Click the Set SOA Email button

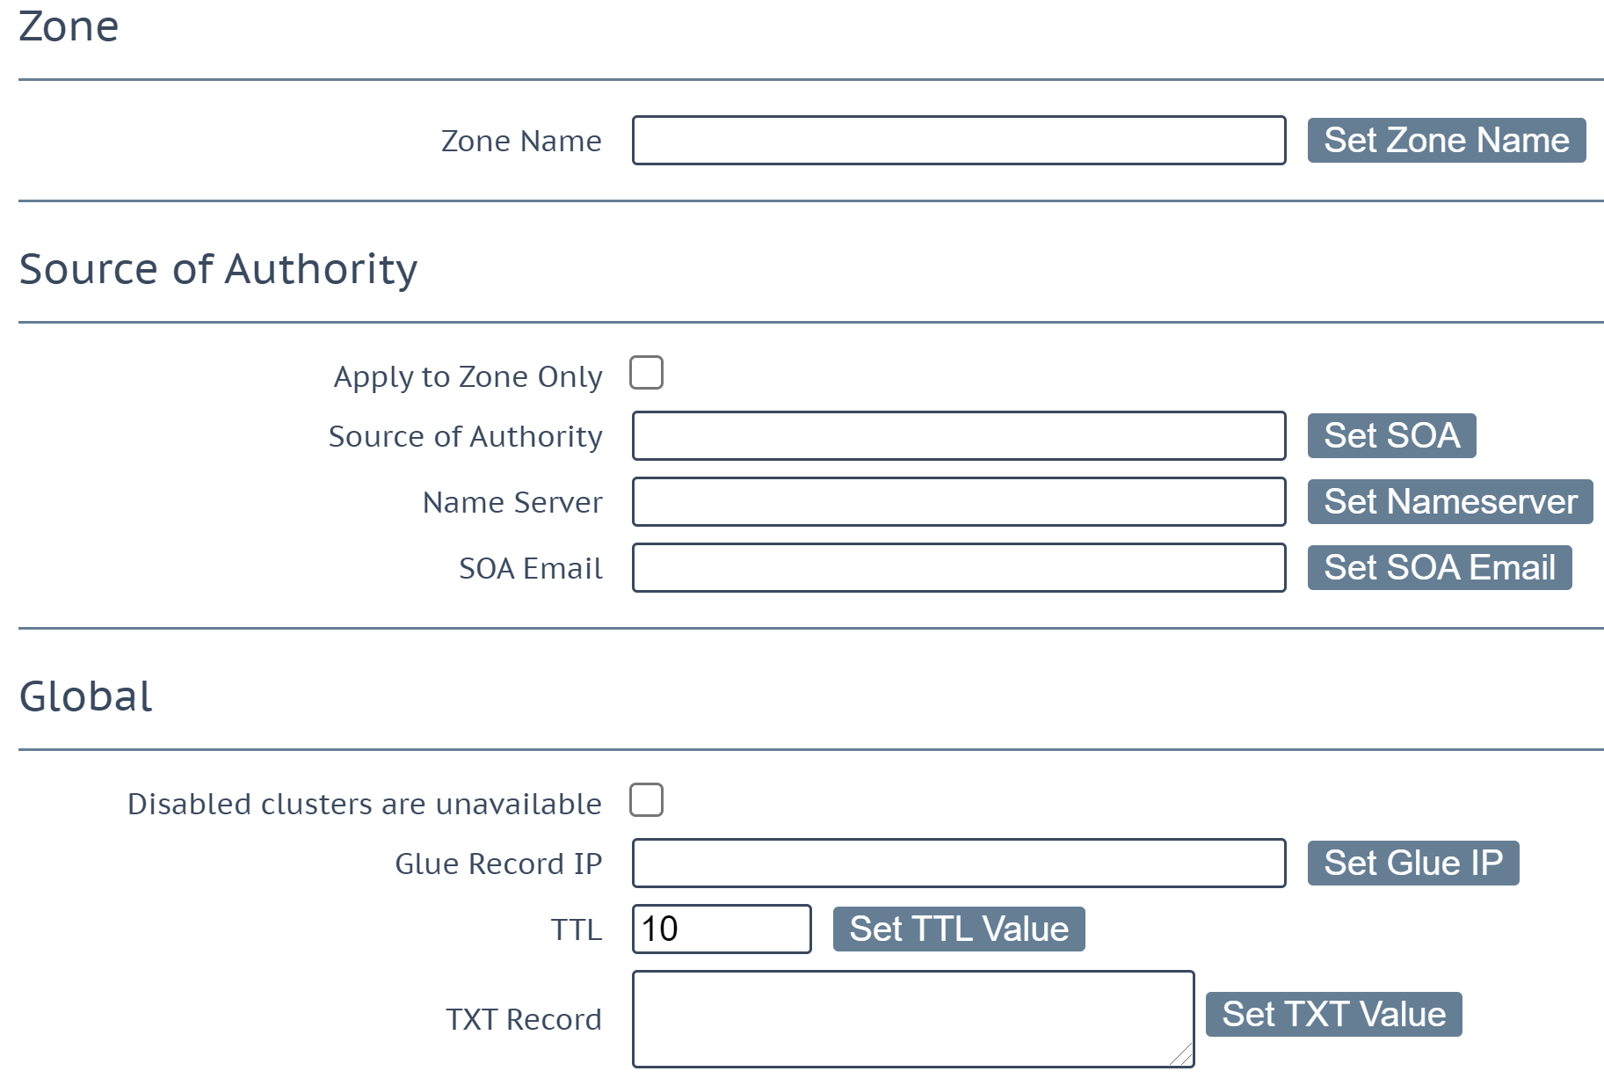pyautogui.click(x=1440, y=568)
